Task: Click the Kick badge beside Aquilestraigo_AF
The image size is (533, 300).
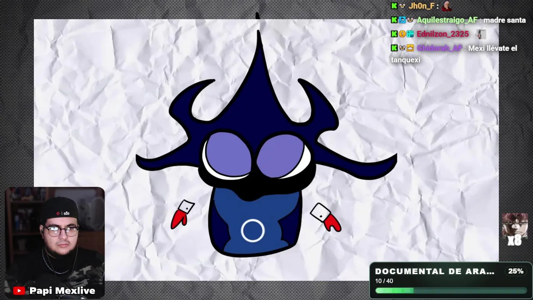Action: (394, 20)
